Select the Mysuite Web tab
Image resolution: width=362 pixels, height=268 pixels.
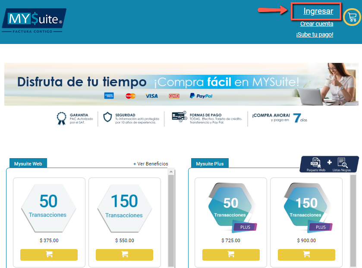(x=28, y=164)
